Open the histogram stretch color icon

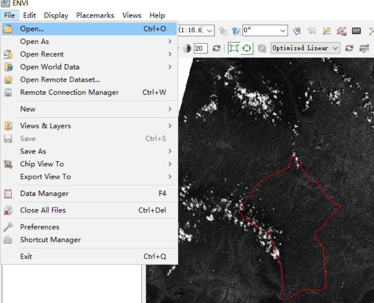[x=364, y=48]
